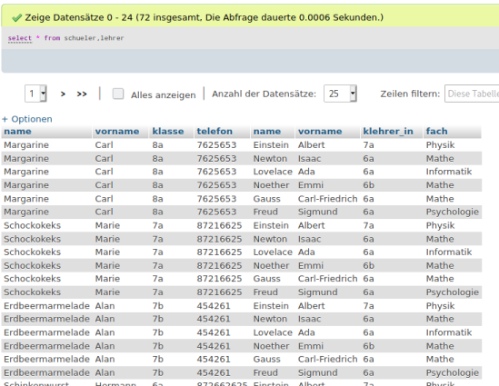This screenshot has height=386, width=499.
Task: Open the page number dropdown
Action: tap(35, 94)
